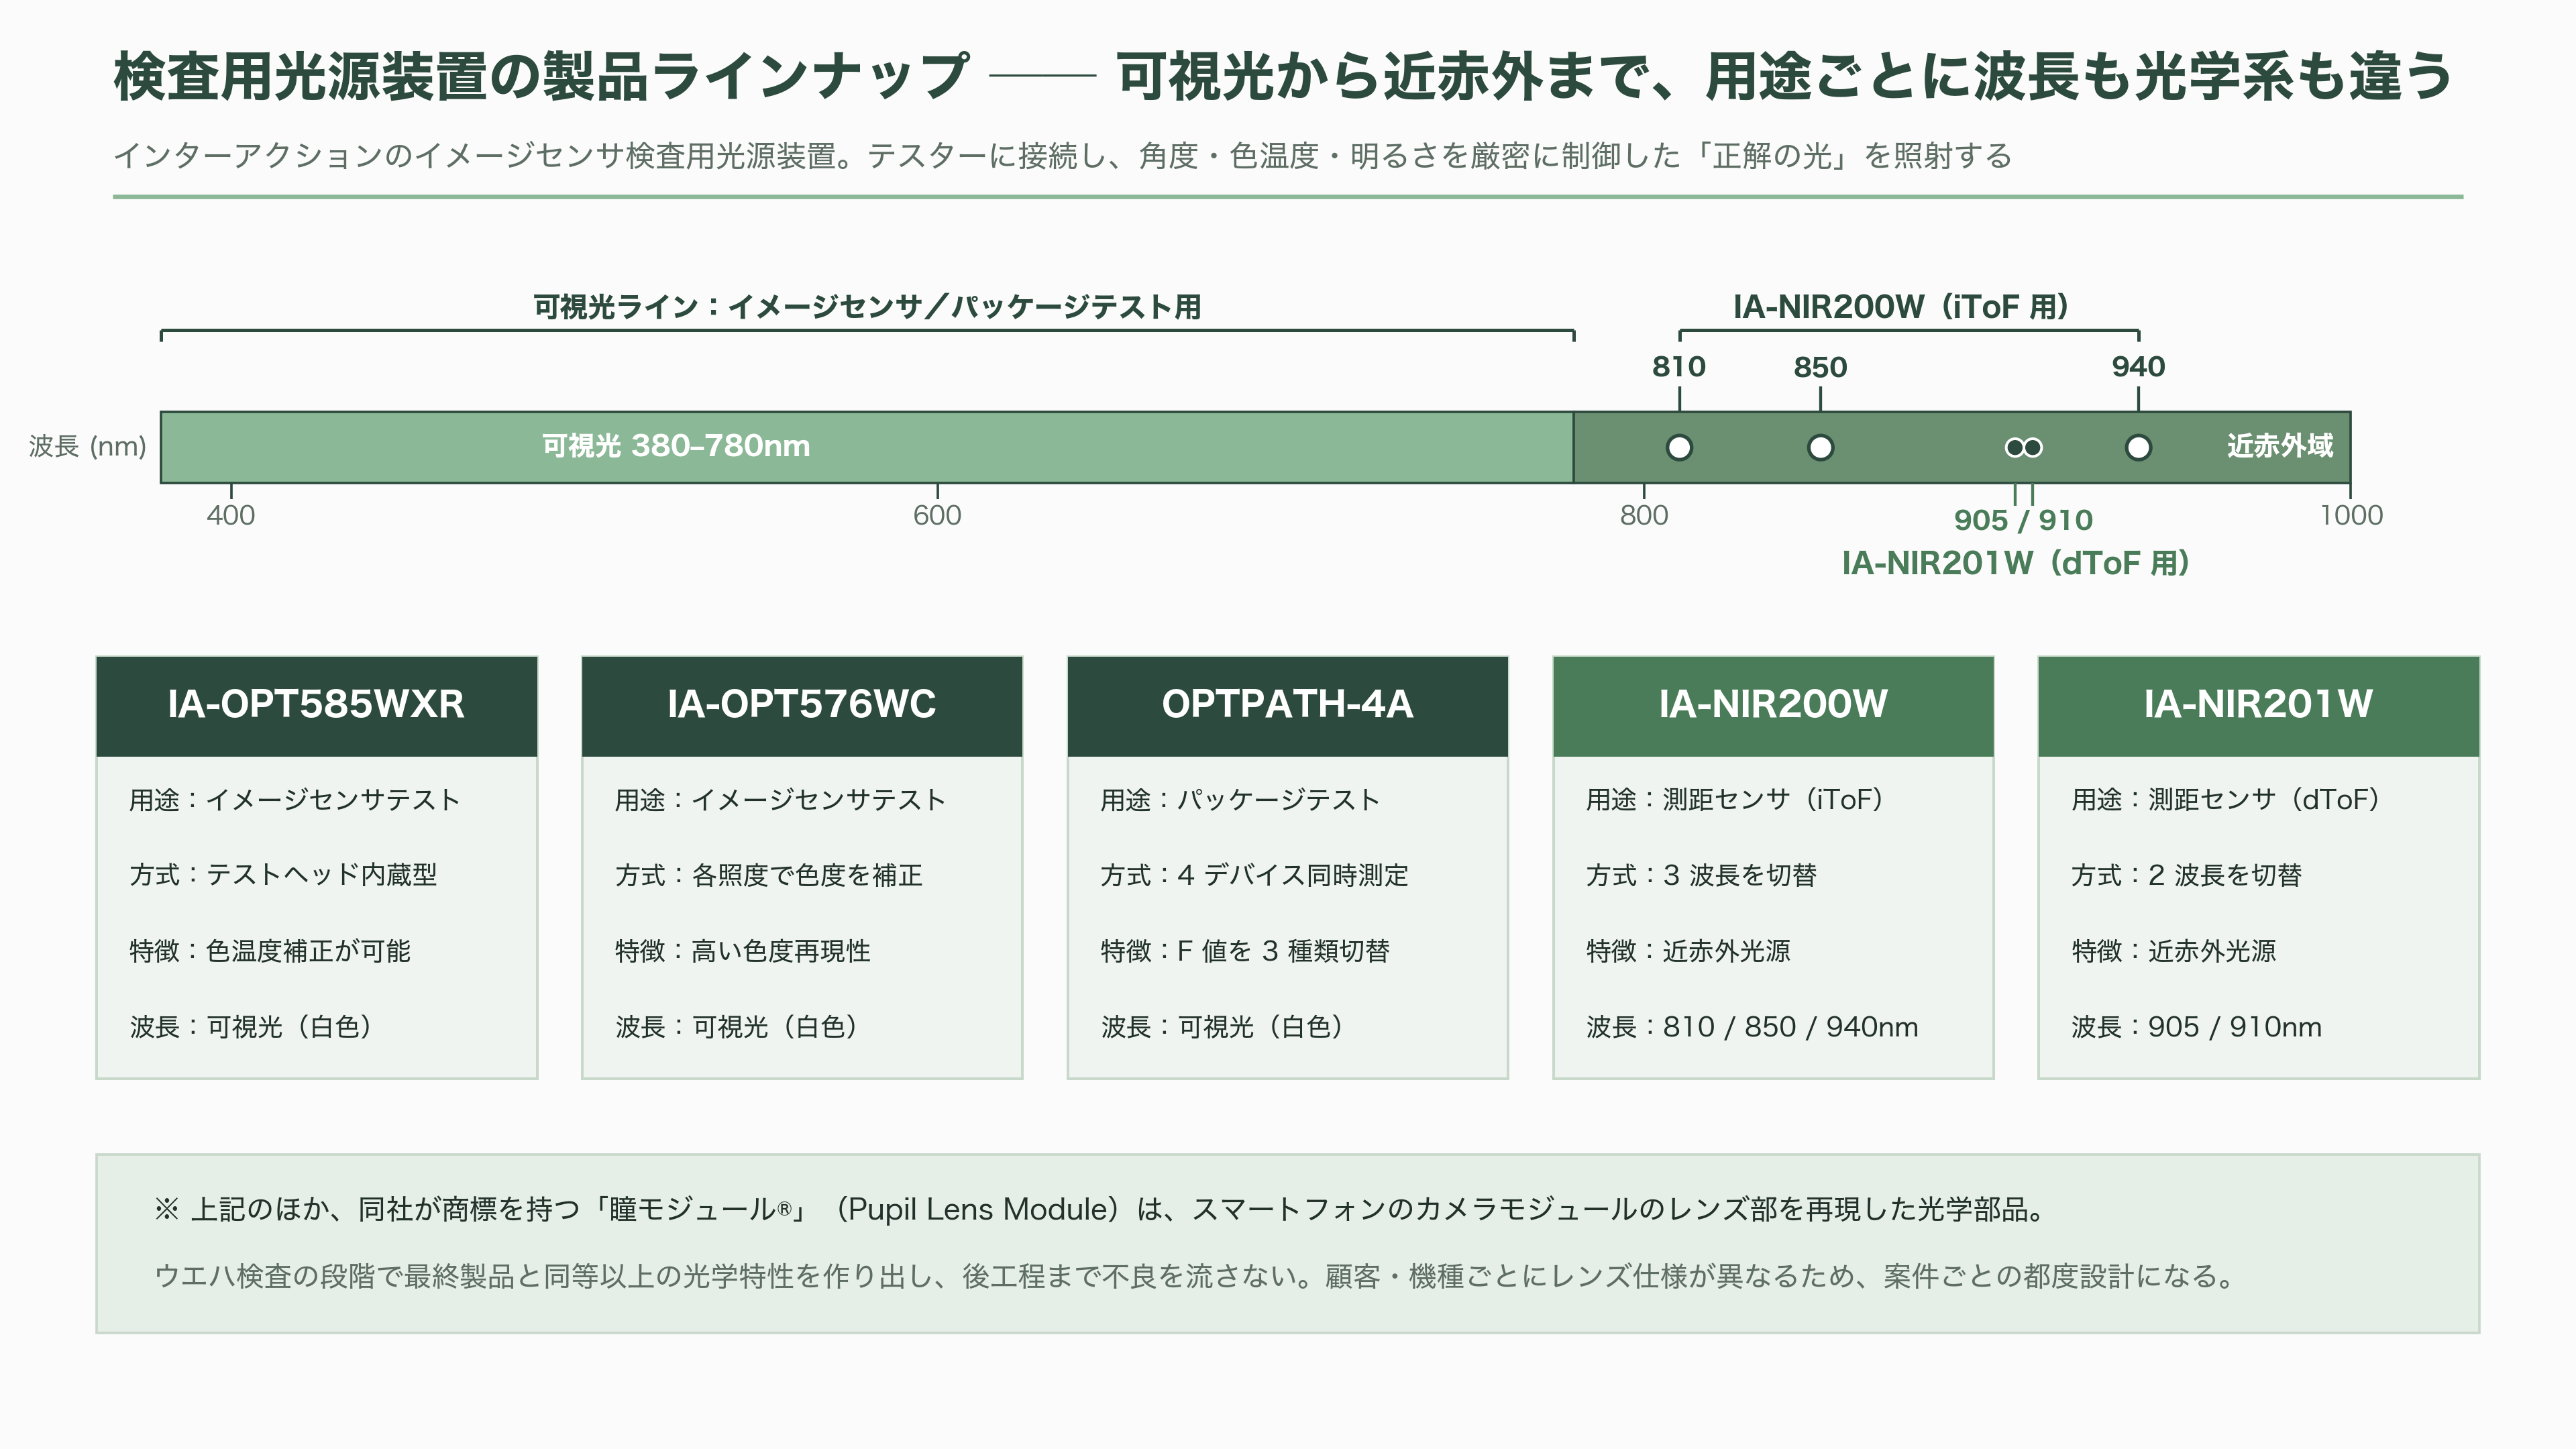Click the 800 axis tick label
This screenshot has height=1449, width=2576.
(1644, 516)
